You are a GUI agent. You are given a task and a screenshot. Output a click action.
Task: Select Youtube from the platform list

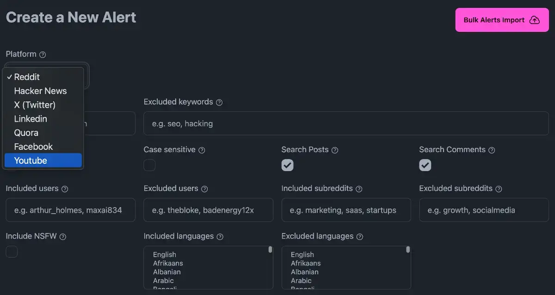(x=43, y=160)
